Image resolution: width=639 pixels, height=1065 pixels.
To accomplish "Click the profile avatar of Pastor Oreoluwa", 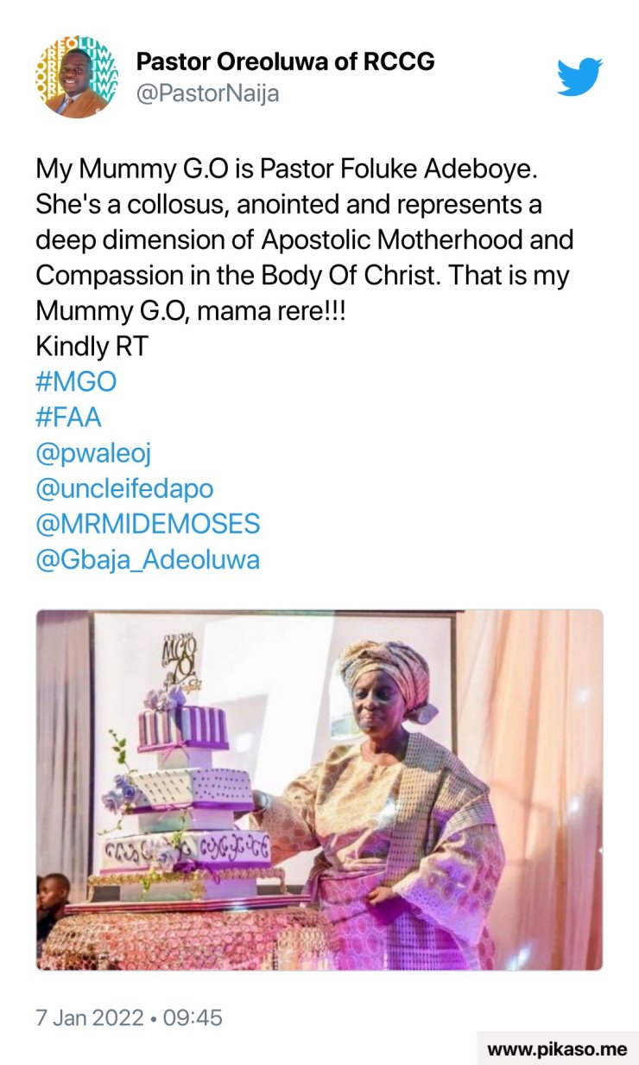I will pyautogui.click(x=78, y=76).
